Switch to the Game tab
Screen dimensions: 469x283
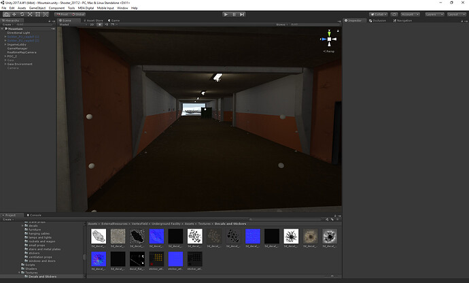pos(114,20)
